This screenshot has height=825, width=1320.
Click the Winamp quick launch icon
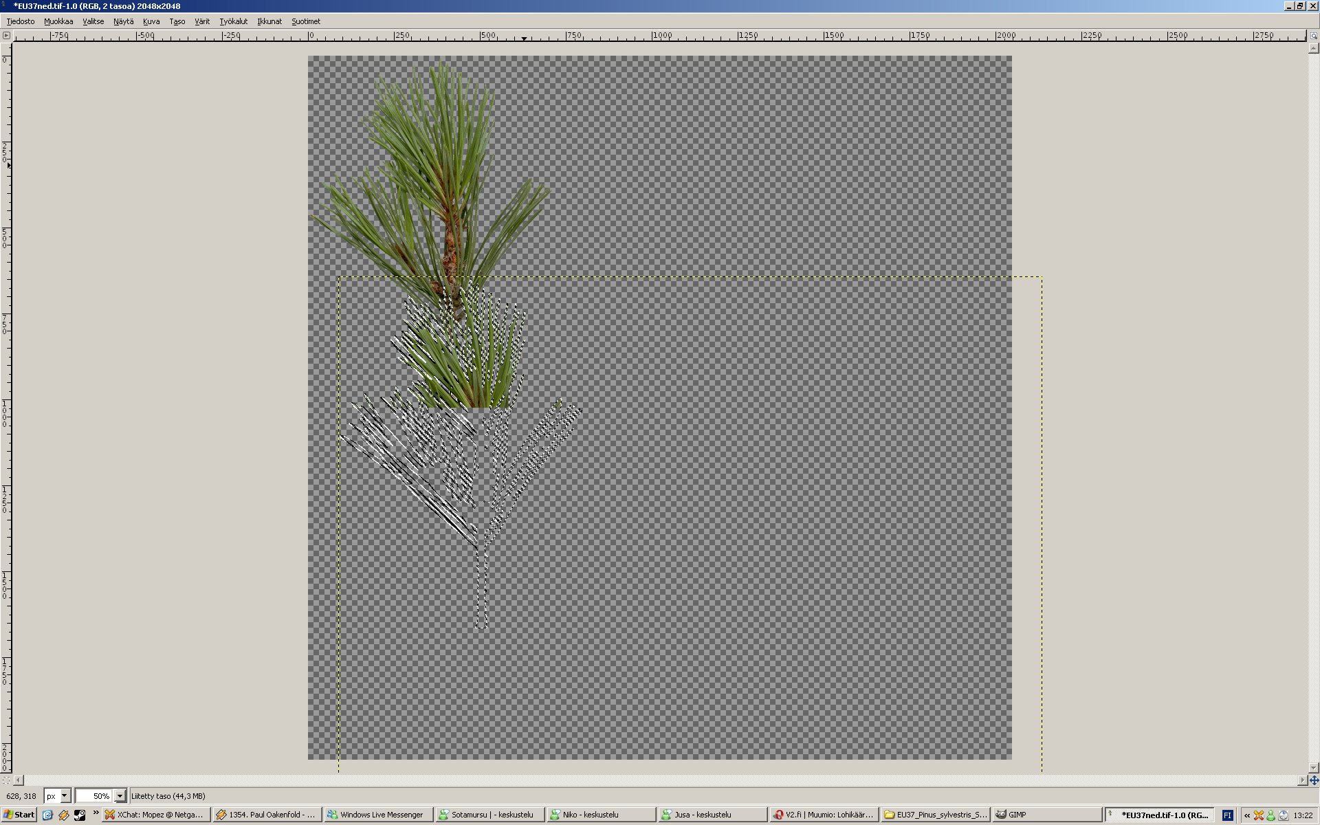[63, 815]
